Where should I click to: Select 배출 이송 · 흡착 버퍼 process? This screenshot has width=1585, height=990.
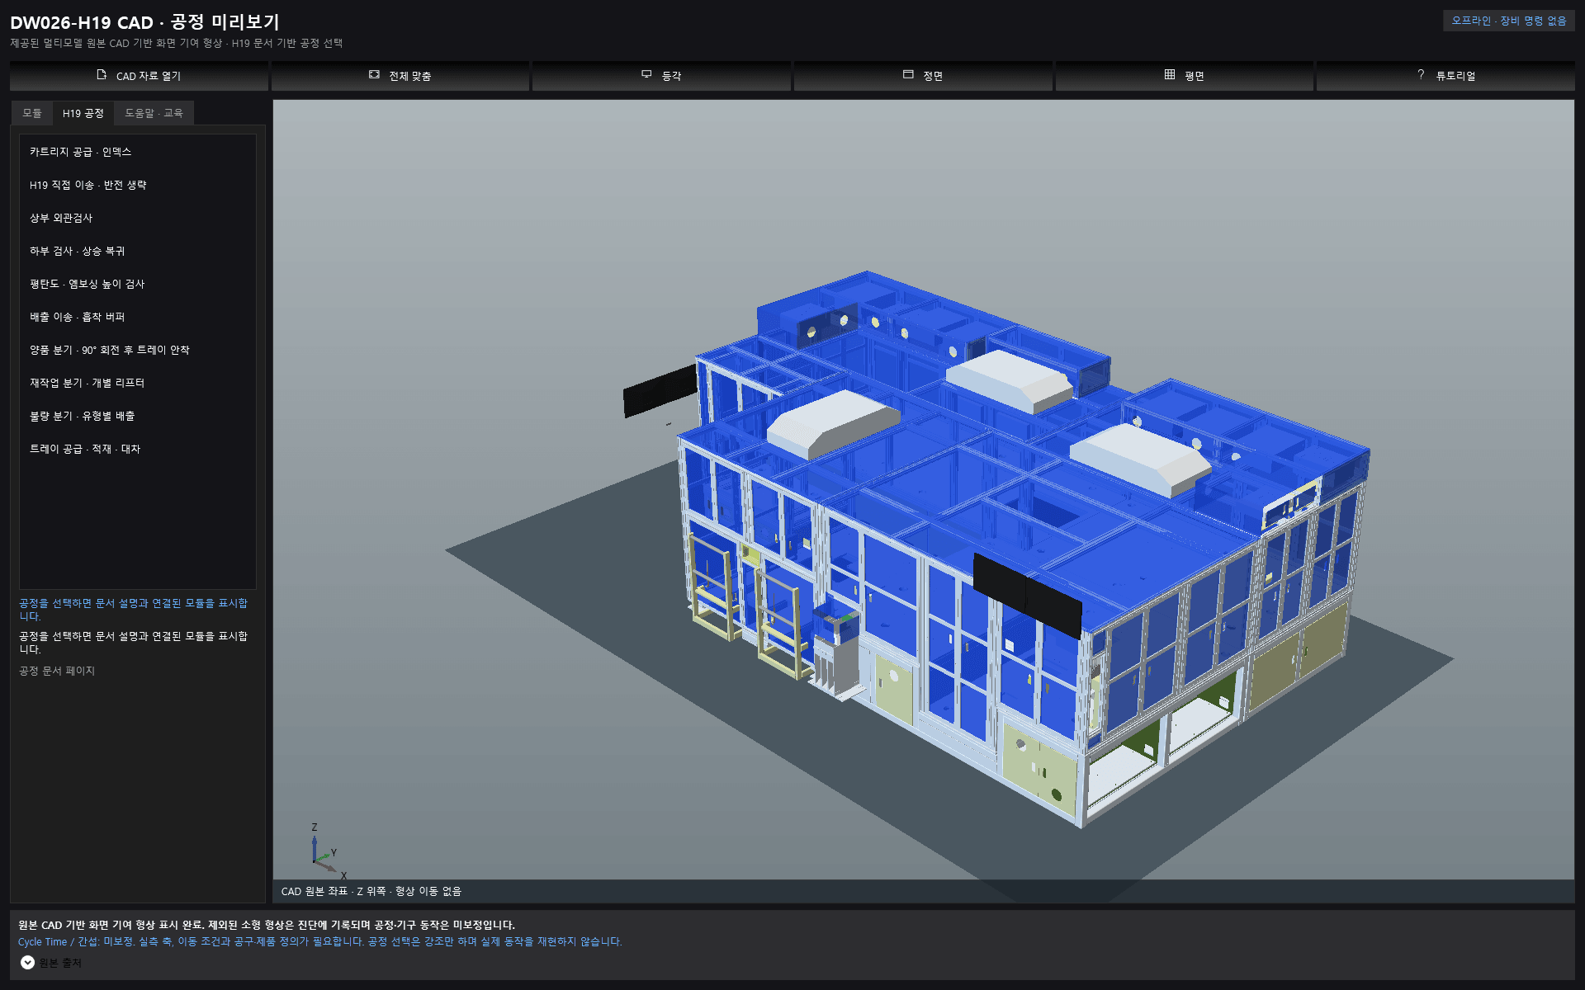point(138,317)
